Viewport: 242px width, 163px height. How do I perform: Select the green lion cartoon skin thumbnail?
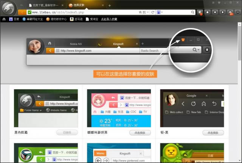192,153
